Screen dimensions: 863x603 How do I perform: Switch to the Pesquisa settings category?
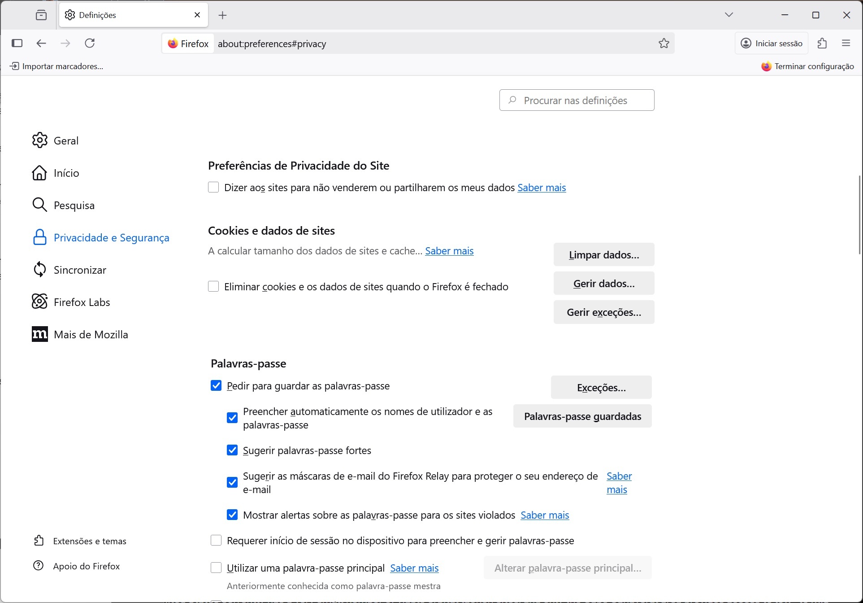click(74, 205)
